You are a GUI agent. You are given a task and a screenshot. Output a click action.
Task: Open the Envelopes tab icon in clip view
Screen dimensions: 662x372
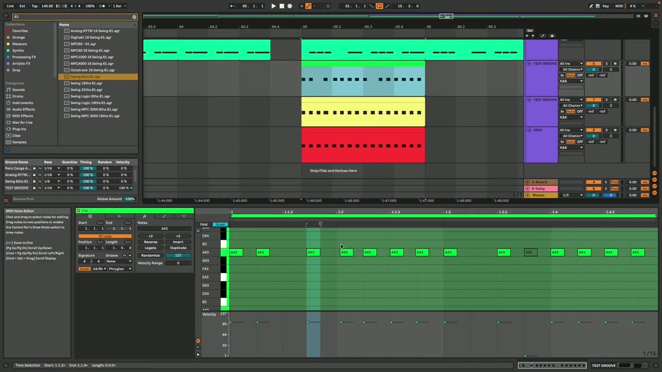[164, 216]
